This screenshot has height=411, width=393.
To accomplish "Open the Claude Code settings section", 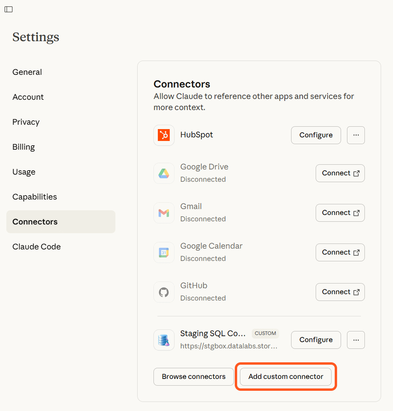I will coord(36,246).
